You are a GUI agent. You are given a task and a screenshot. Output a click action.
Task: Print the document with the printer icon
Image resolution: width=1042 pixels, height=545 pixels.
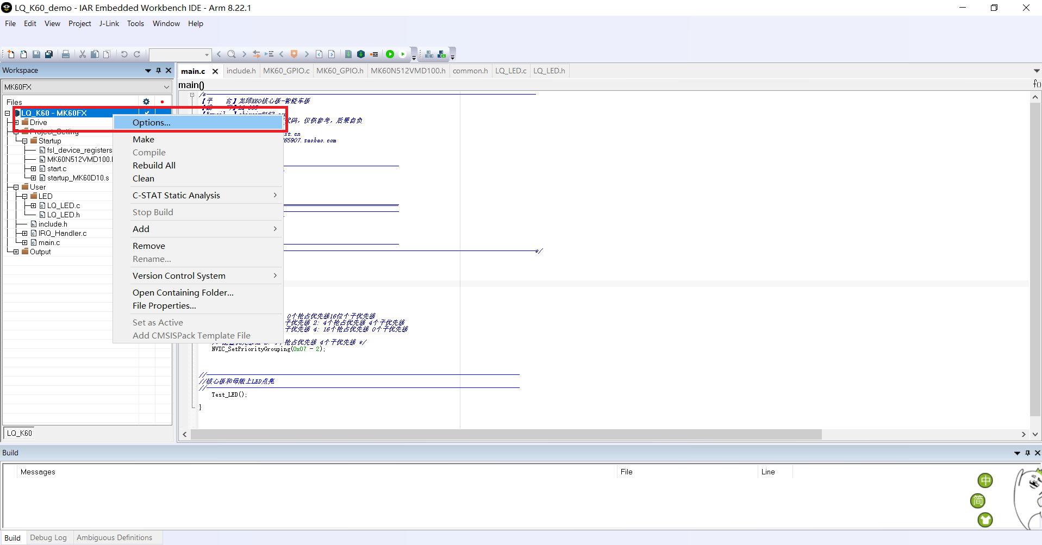[66, 54]
